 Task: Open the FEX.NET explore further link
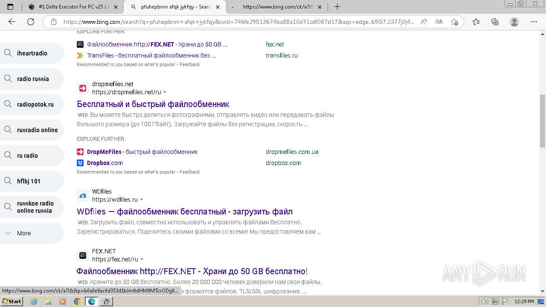[157, 44]
